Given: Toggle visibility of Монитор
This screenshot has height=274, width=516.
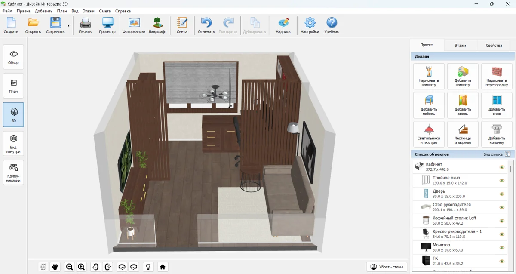Looking at the screenshot, I should click(501, 247).
